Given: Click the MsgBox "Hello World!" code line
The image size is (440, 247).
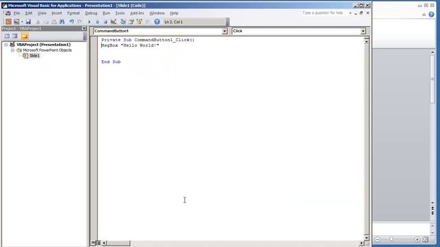Looking at the screenshot, I should [130, 45].
